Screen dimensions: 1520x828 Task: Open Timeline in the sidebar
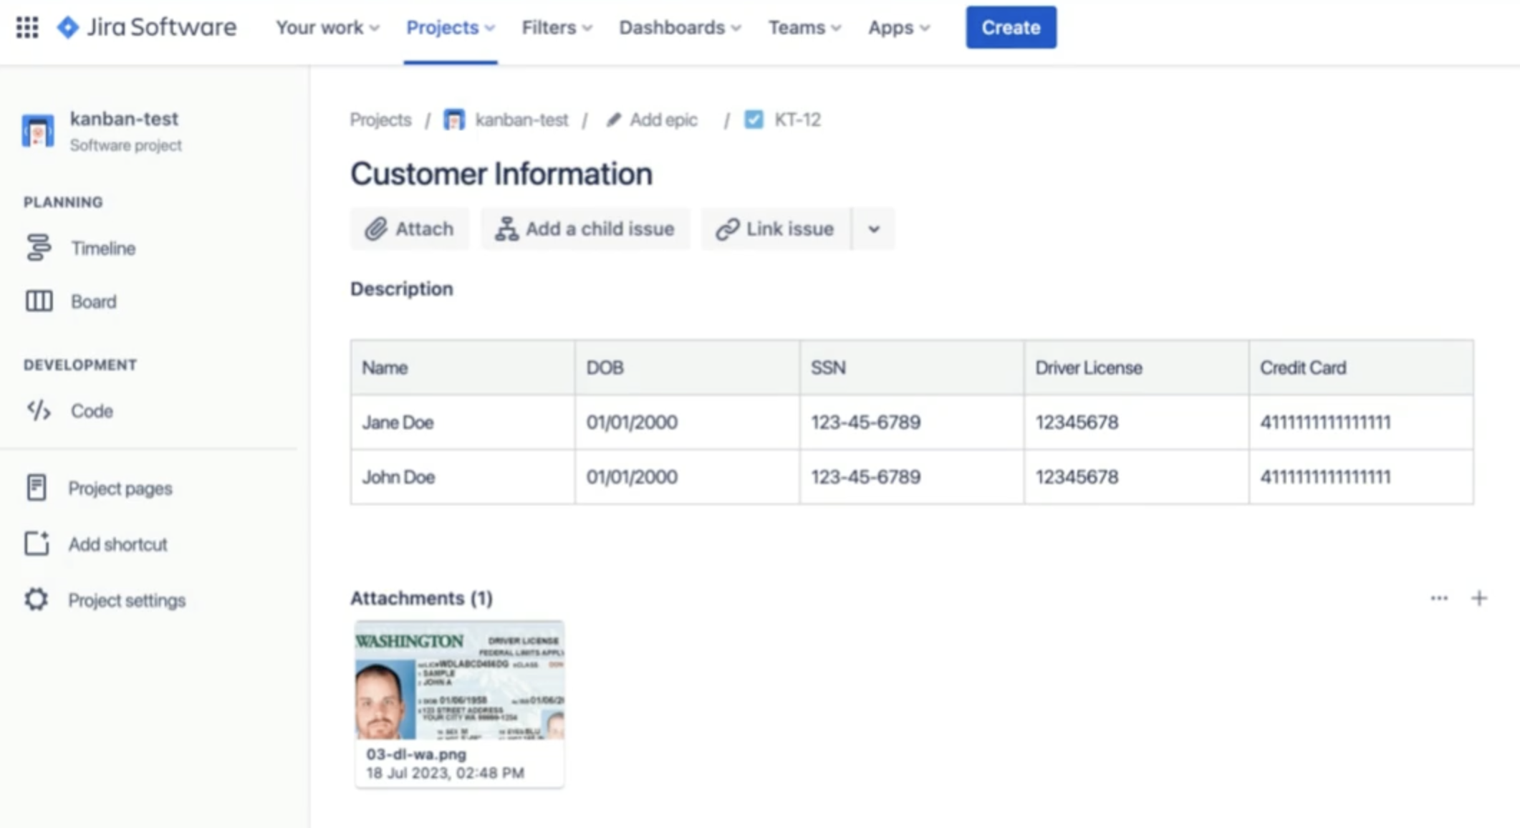(102, 248)
